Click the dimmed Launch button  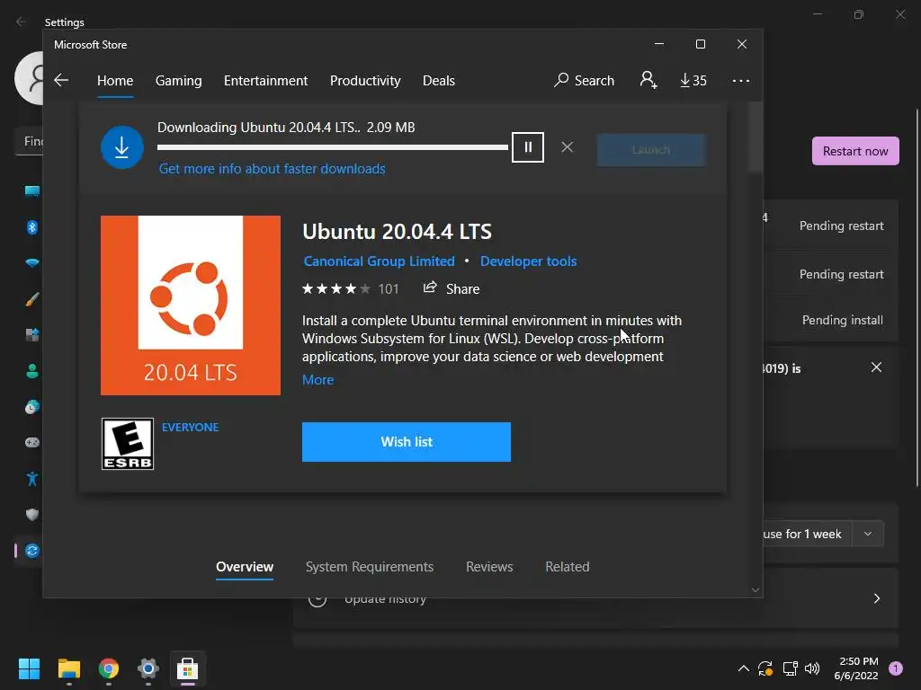pos(651,150)
